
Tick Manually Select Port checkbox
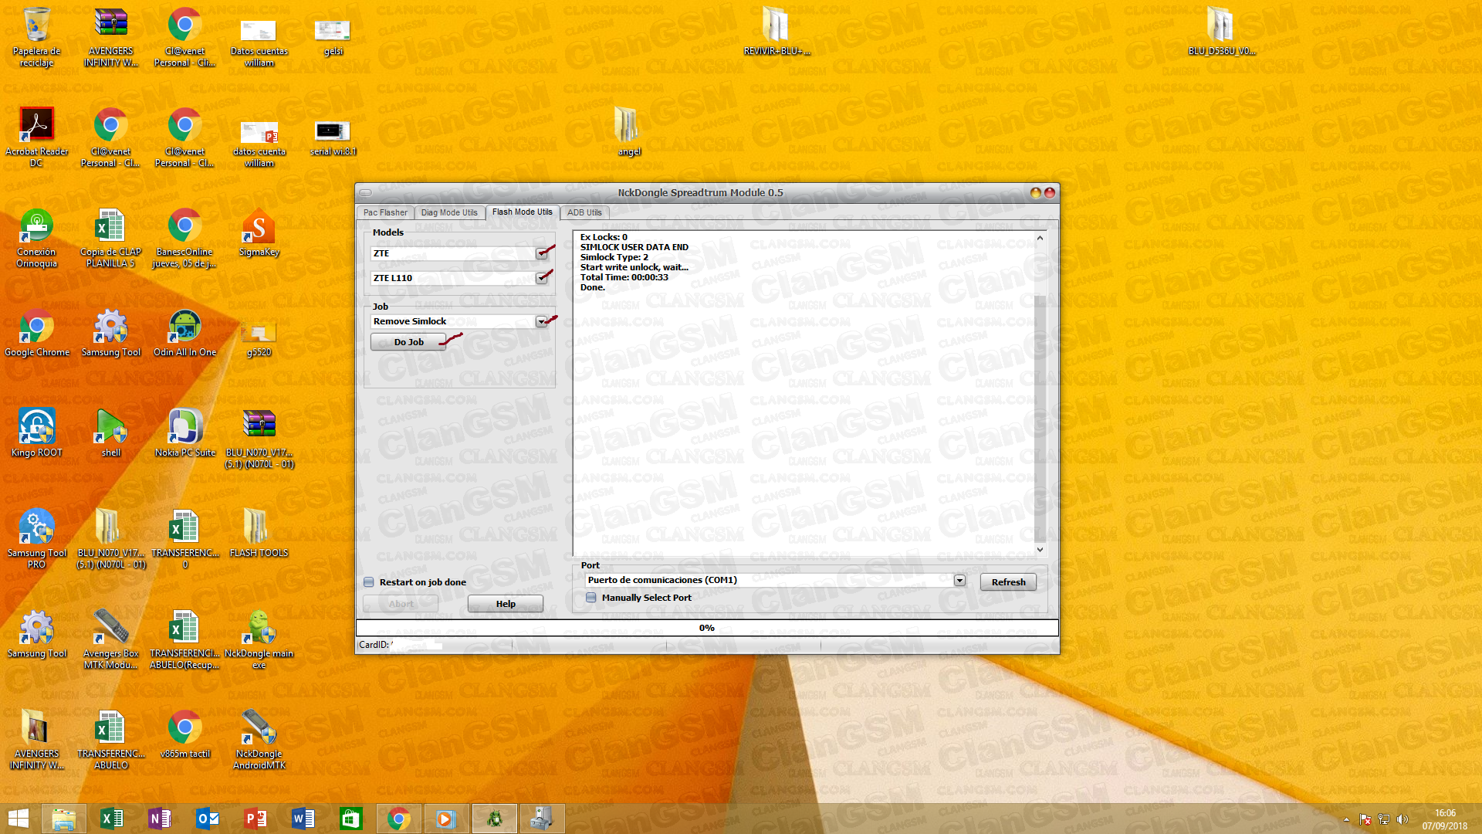[x=591, y=598]
